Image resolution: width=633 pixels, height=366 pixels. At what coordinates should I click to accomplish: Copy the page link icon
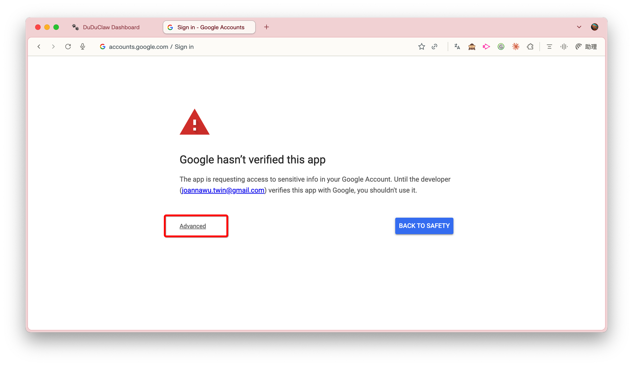(x=435, y=47)
